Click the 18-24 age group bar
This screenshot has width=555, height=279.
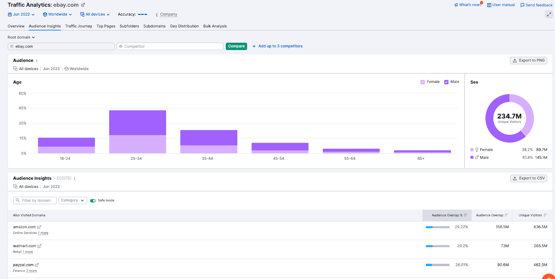pyautogui.click(x=67, y=146)
